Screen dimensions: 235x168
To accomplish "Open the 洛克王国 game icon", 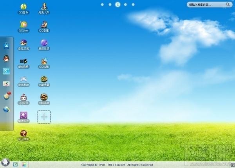I will (x=23, y=43).
